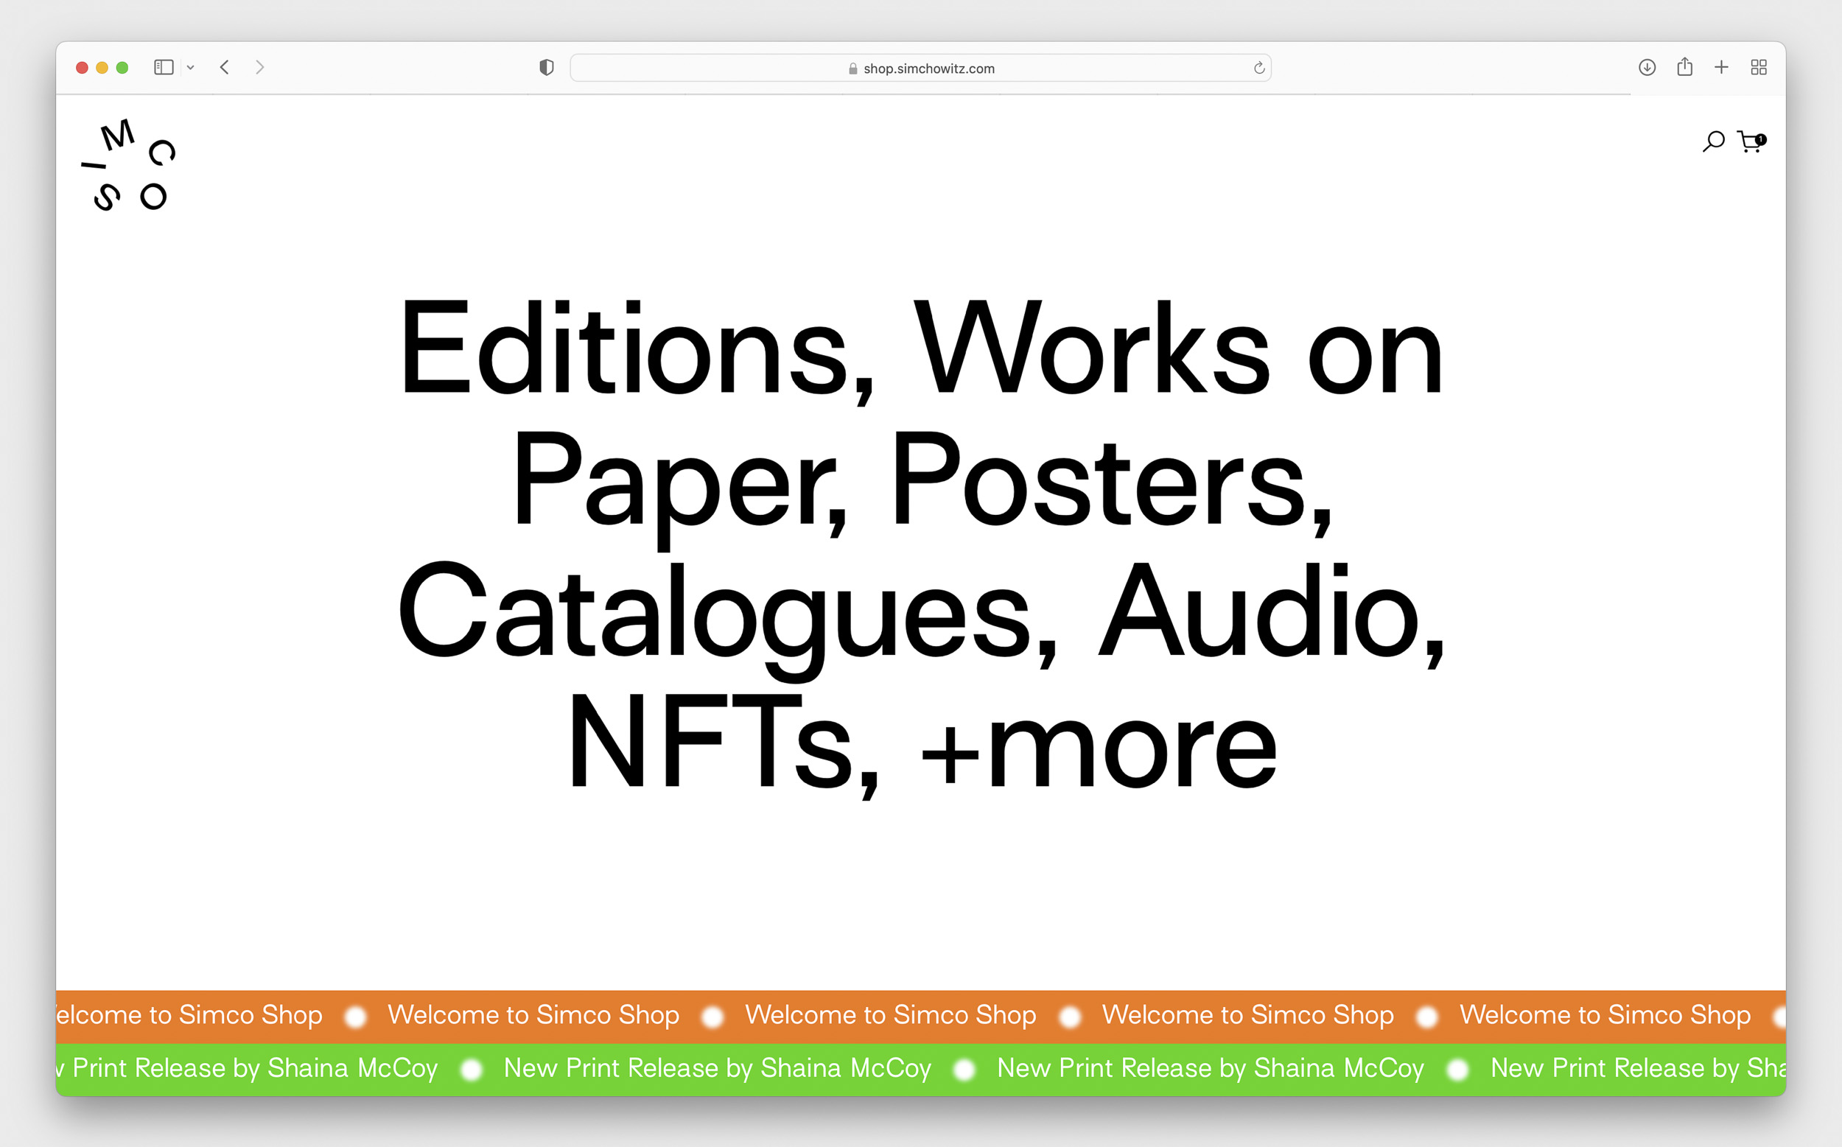Viewport: 1842px width, 1147px height.
Task: Show downloads with the download icon
Action: (1646, 68)
